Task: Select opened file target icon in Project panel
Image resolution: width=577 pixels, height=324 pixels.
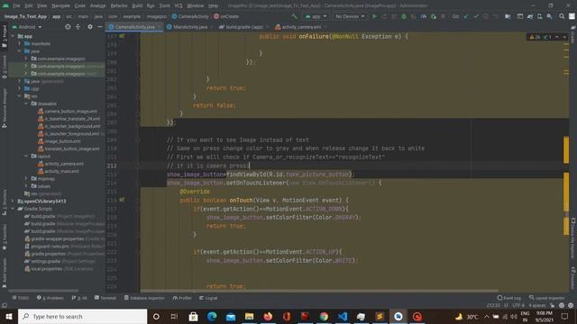Action: click(68, 27)
